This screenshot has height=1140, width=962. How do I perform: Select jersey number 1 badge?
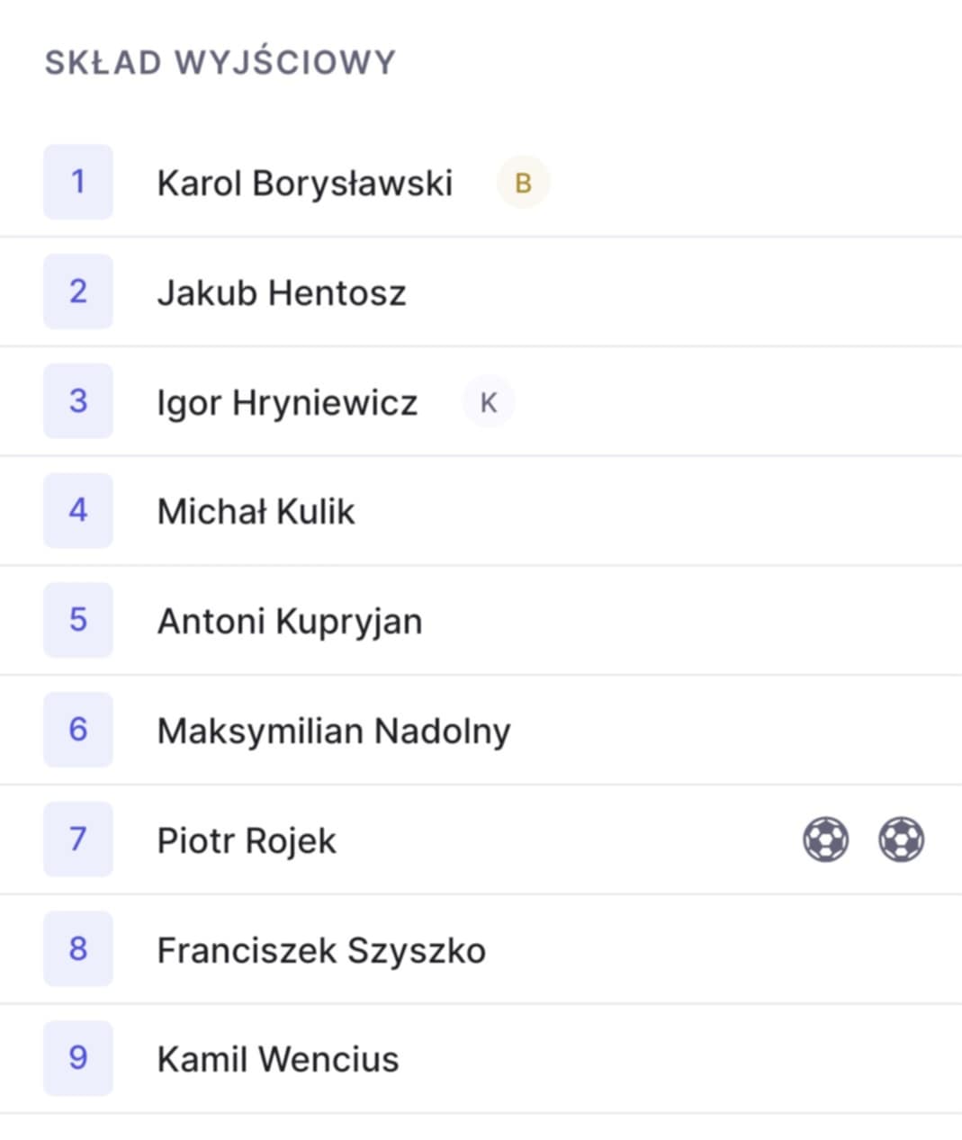click(78, 182)
